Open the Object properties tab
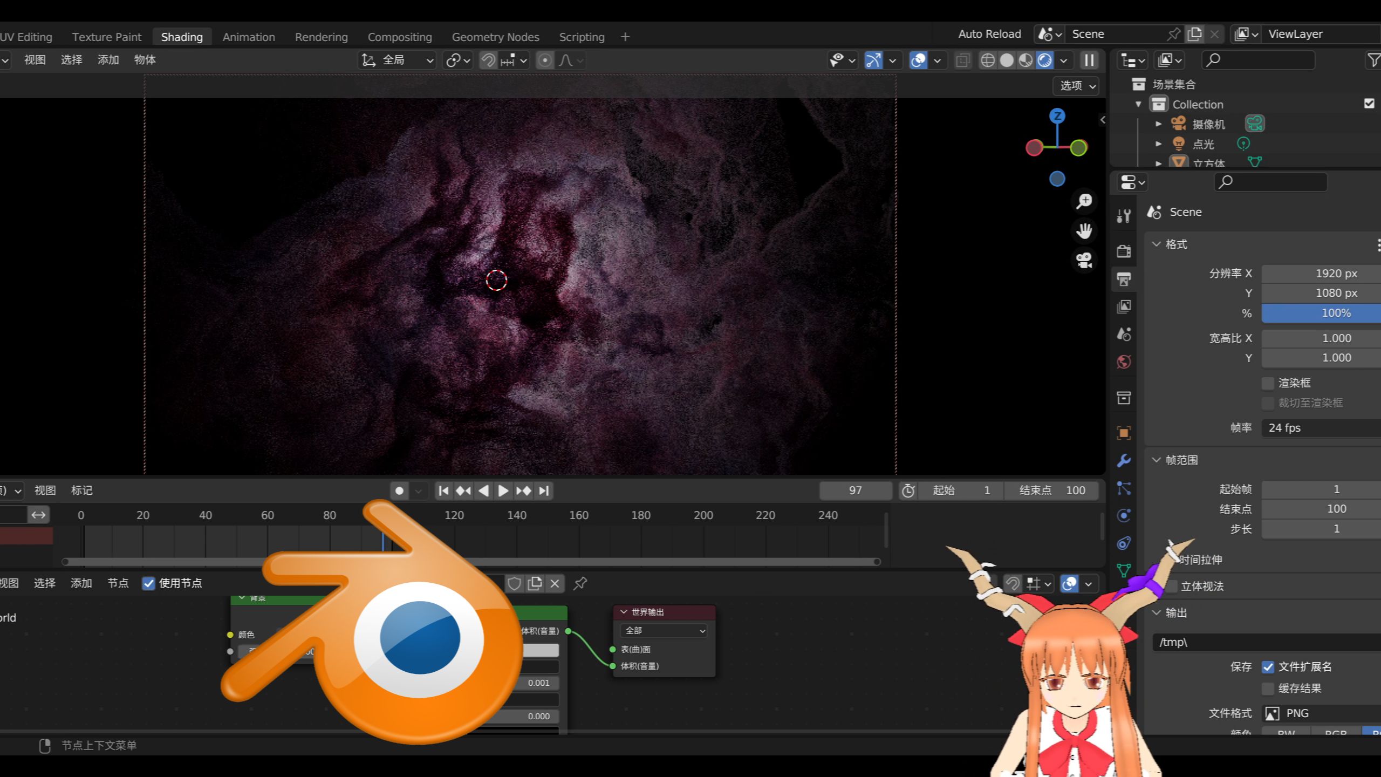The image size is (1381, 777). (1124, 433)
